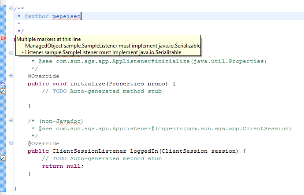
Task: Collapse the @author Javadoc comment block
Action: (x=11, y=9)
